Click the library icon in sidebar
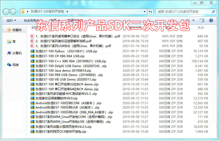219x141 pixels. (9, 42)
